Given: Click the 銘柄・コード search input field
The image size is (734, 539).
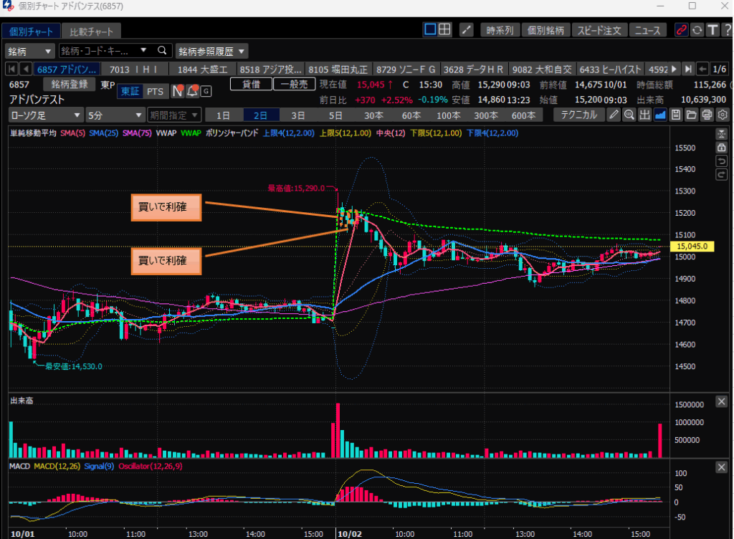Looking at the screenshot, I should pos(102,51).
